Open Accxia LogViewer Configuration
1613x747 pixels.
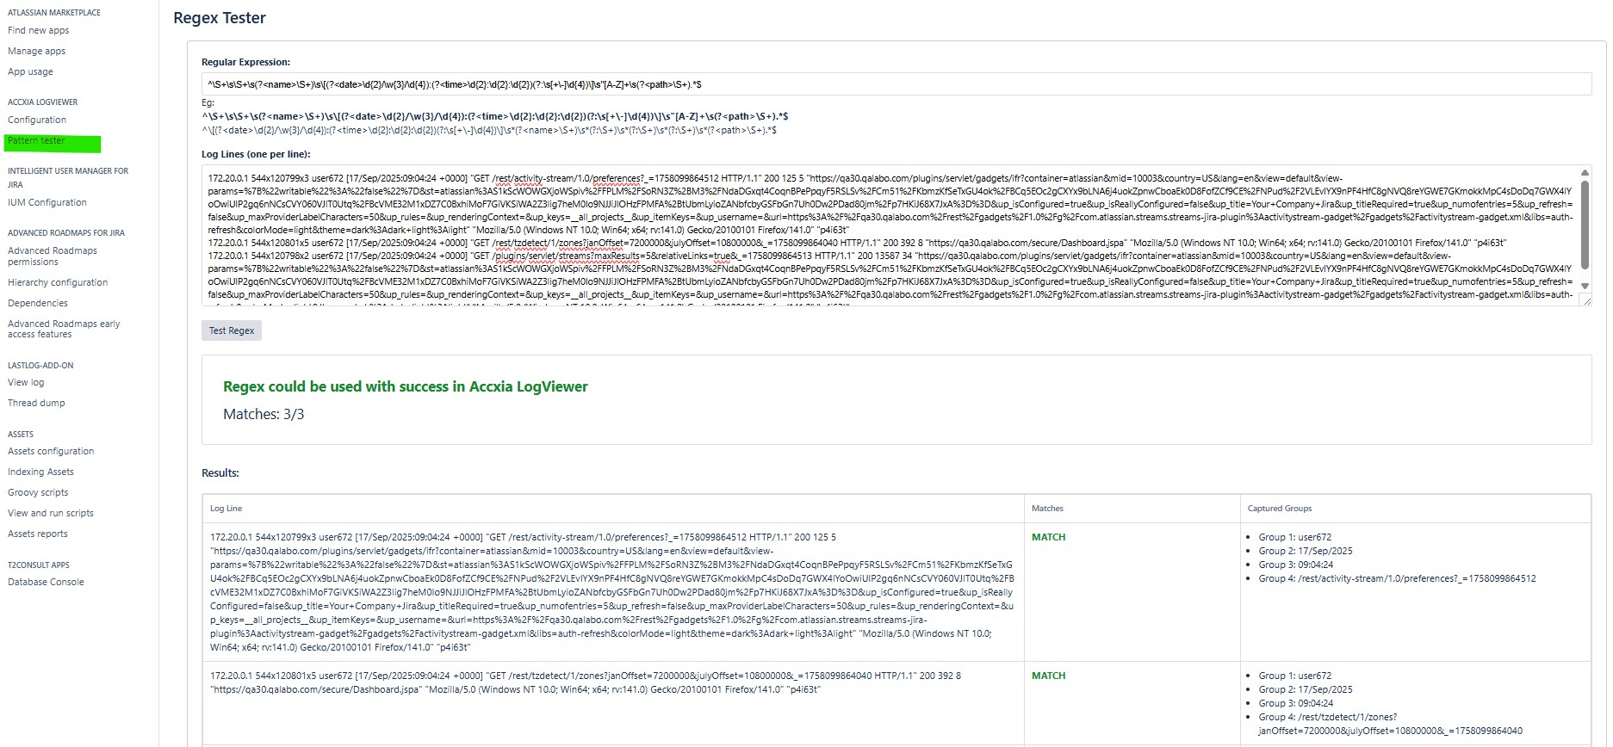click(37, 120)
